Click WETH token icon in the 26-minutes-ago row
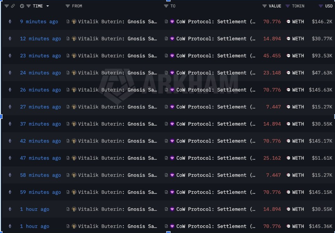Viewport: 335px width, 233px height. click(288, 90)
